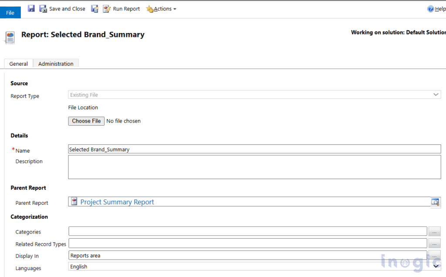Click the Choose File button

click(x=86, y=121)
